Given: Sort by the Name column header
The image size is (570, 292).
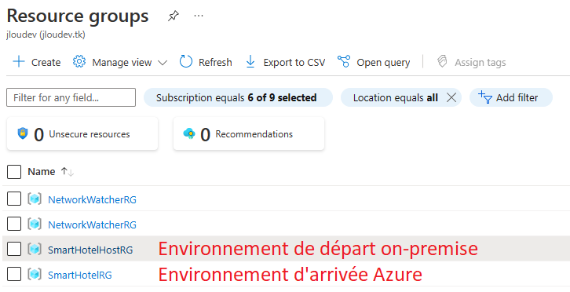Looking at the screenshot, I should point(42,171).
